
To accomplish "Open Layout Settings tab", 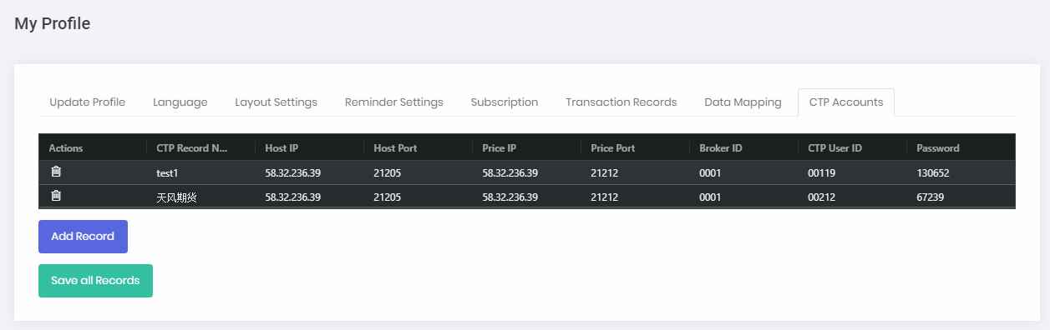I will click(276, 102).
